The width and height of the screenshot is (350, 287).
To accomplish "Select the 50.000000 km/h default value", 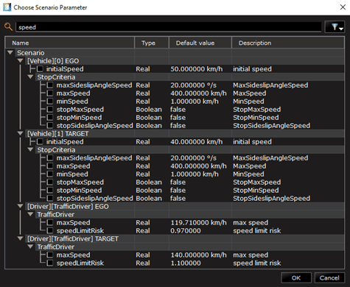I will click(x=197, y=69).
